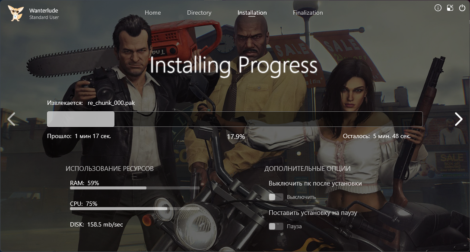Click the Installing Progress heading
470x252 pixels.
tap(234, 66)
